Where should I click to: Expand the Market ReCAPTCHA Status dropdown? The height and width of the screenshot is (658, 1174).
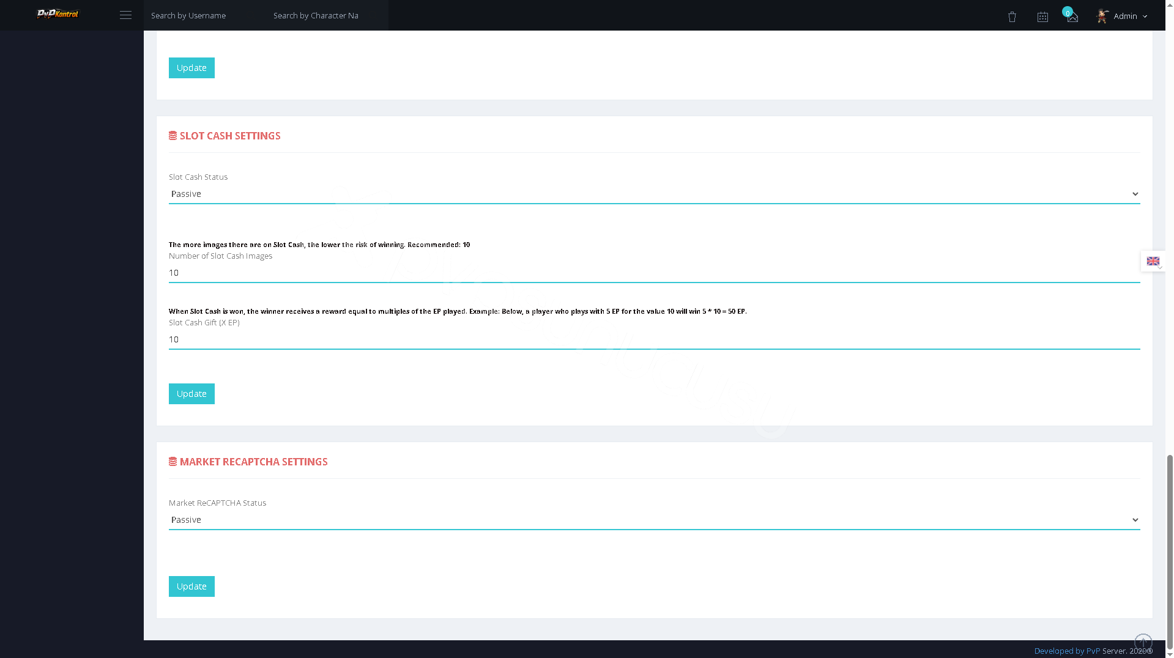[654, 520]
